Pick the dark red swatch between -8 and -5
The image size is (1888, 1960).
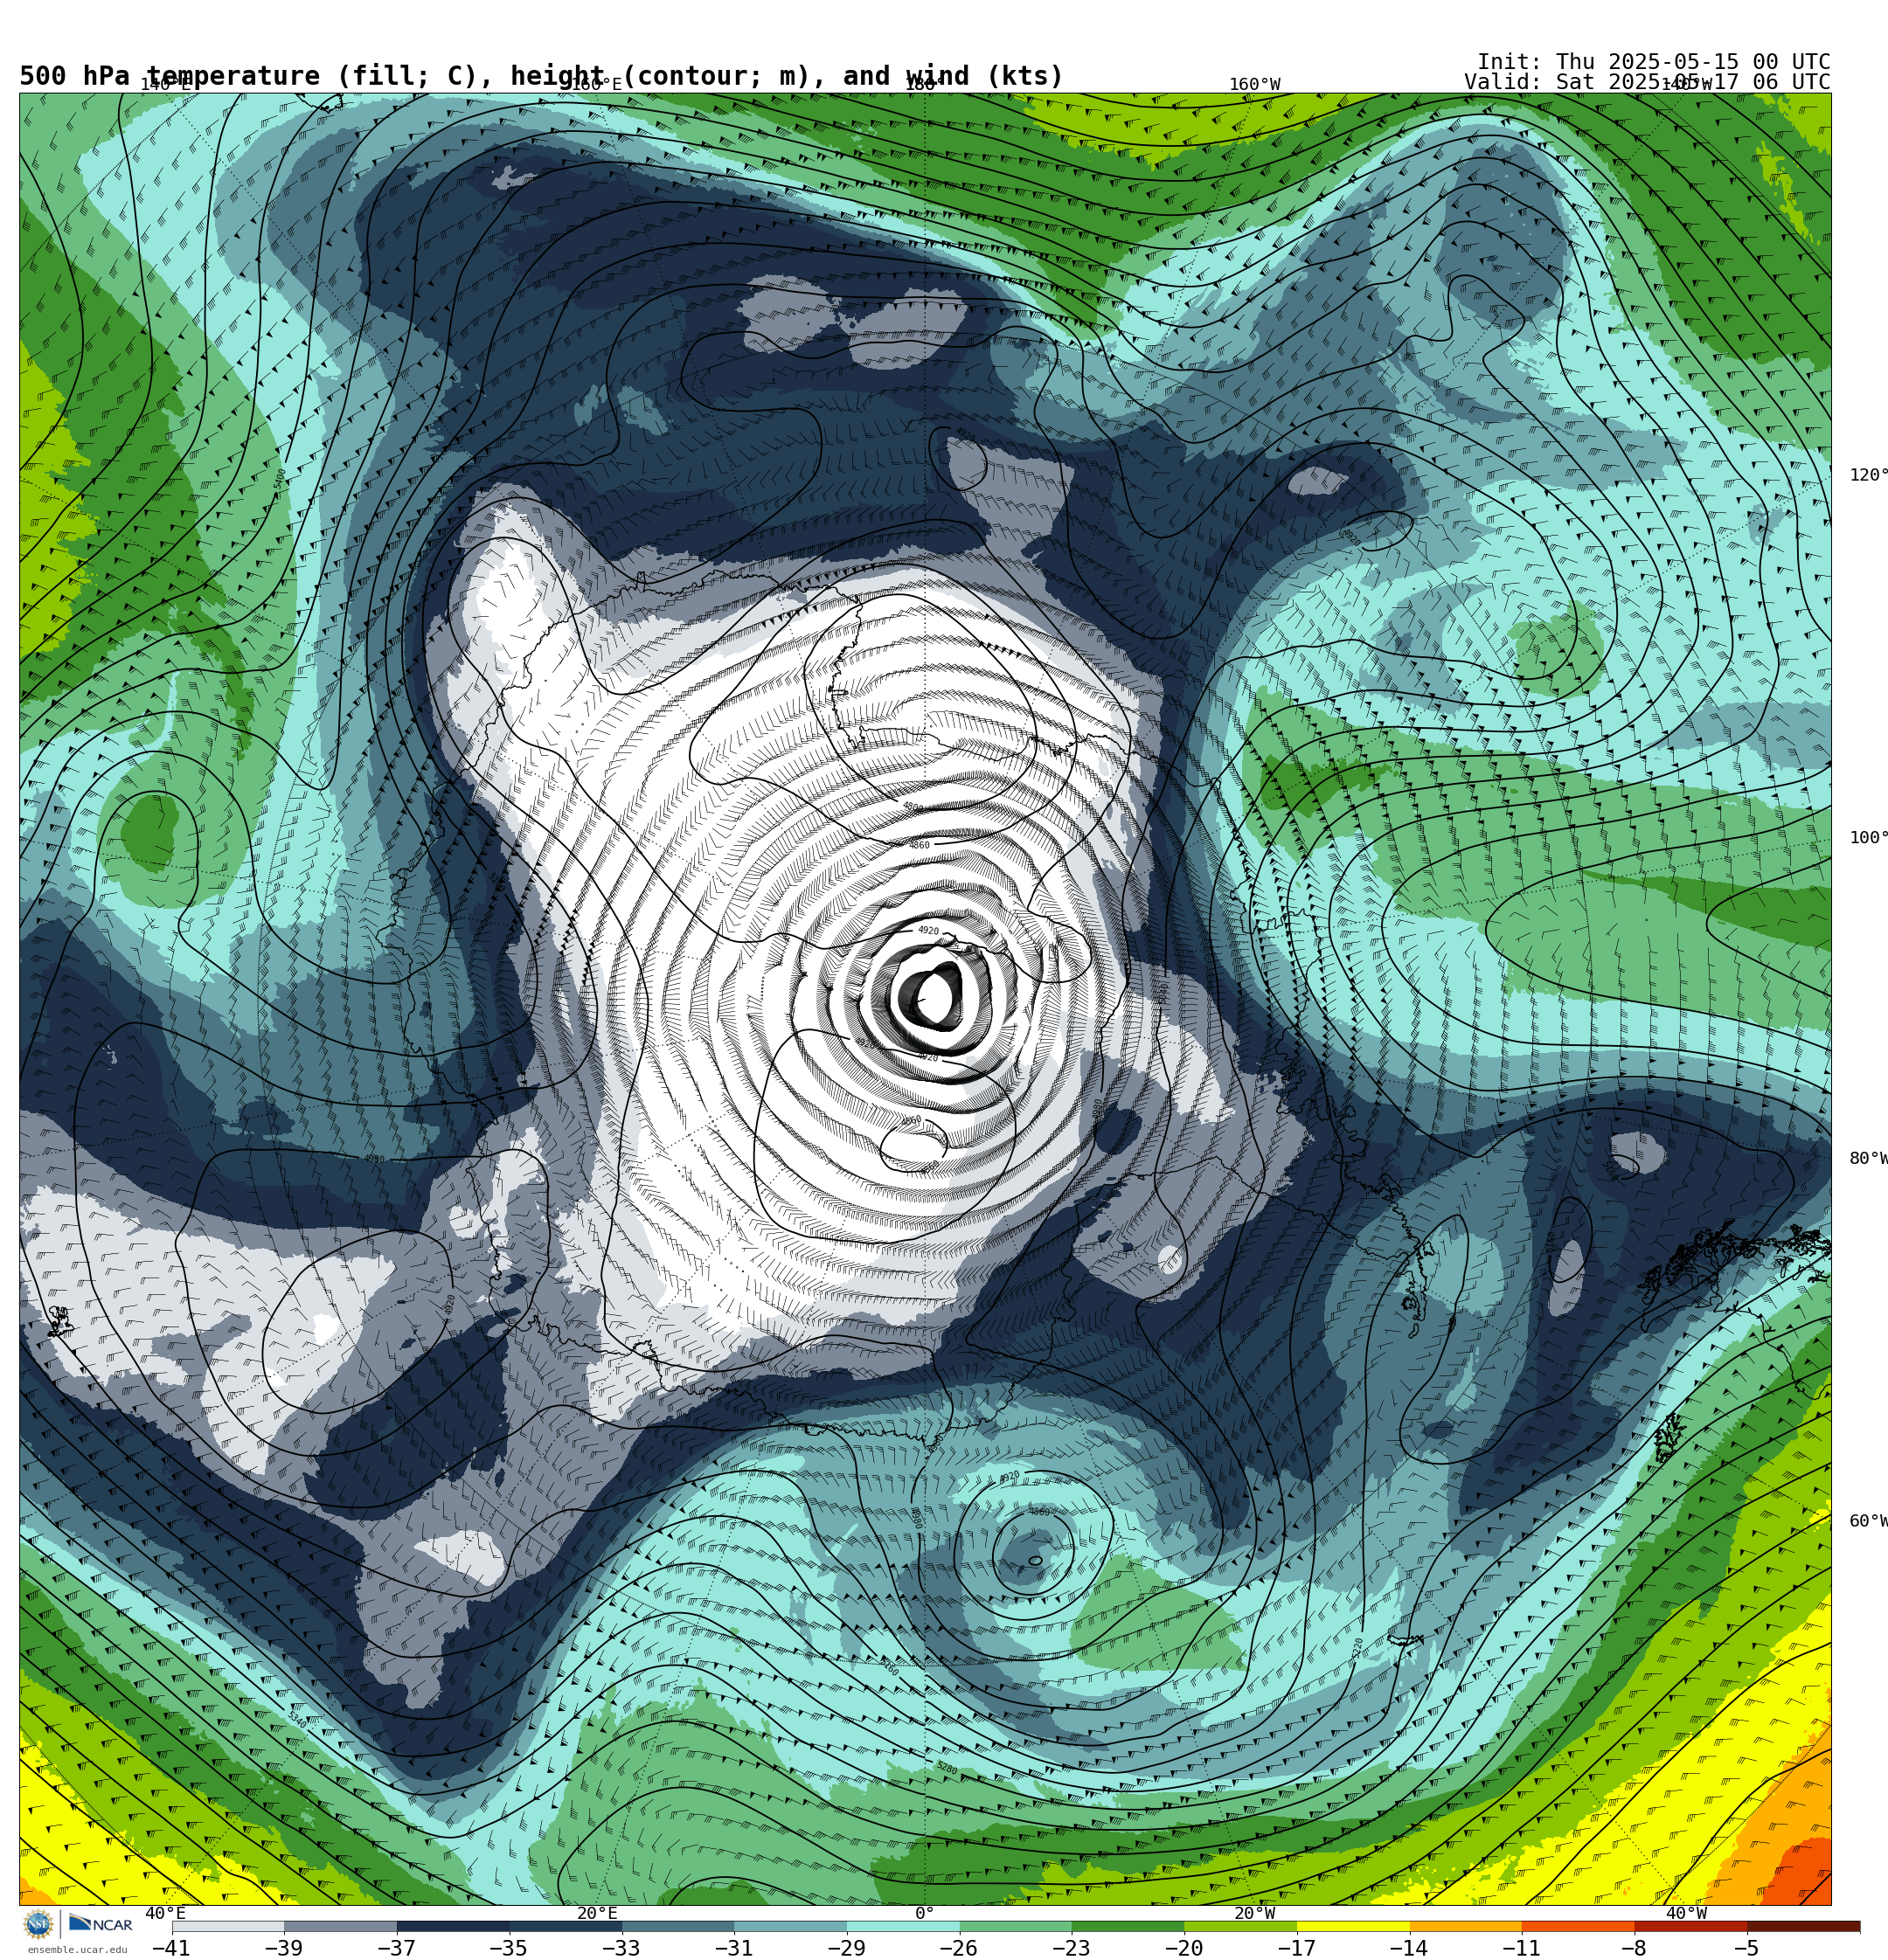(1690, 1926)
